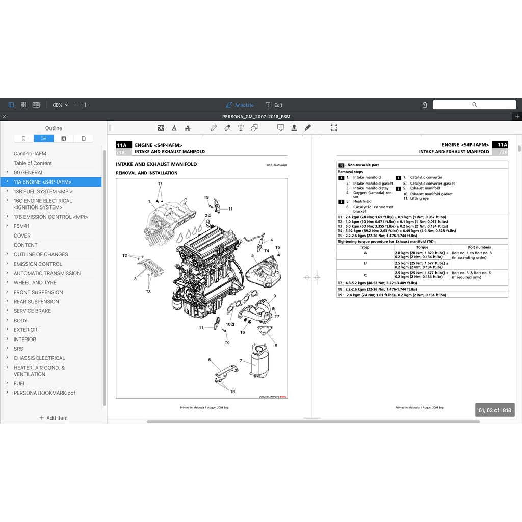Click the shapes tool icon

point(254,128)
